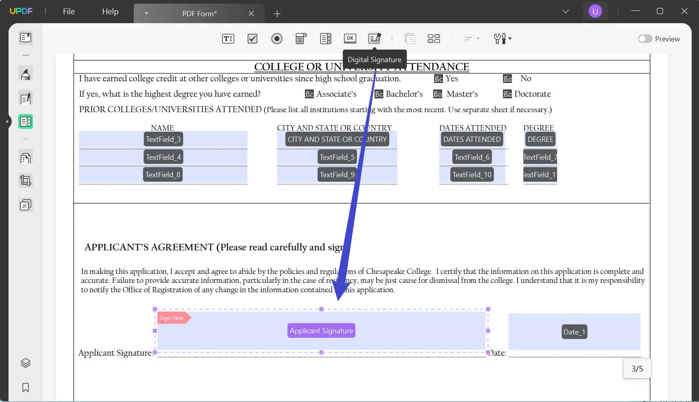Screen dimensions: 699x402
Task: Select the Checkbox form tool
Action: 252,39
